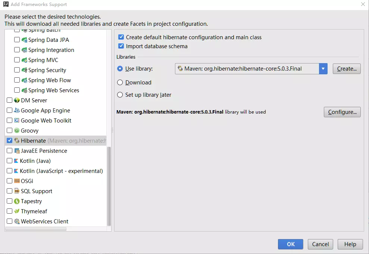Click the Google Web Toolkit icon
369x254 pixels.
click(17, 121)
